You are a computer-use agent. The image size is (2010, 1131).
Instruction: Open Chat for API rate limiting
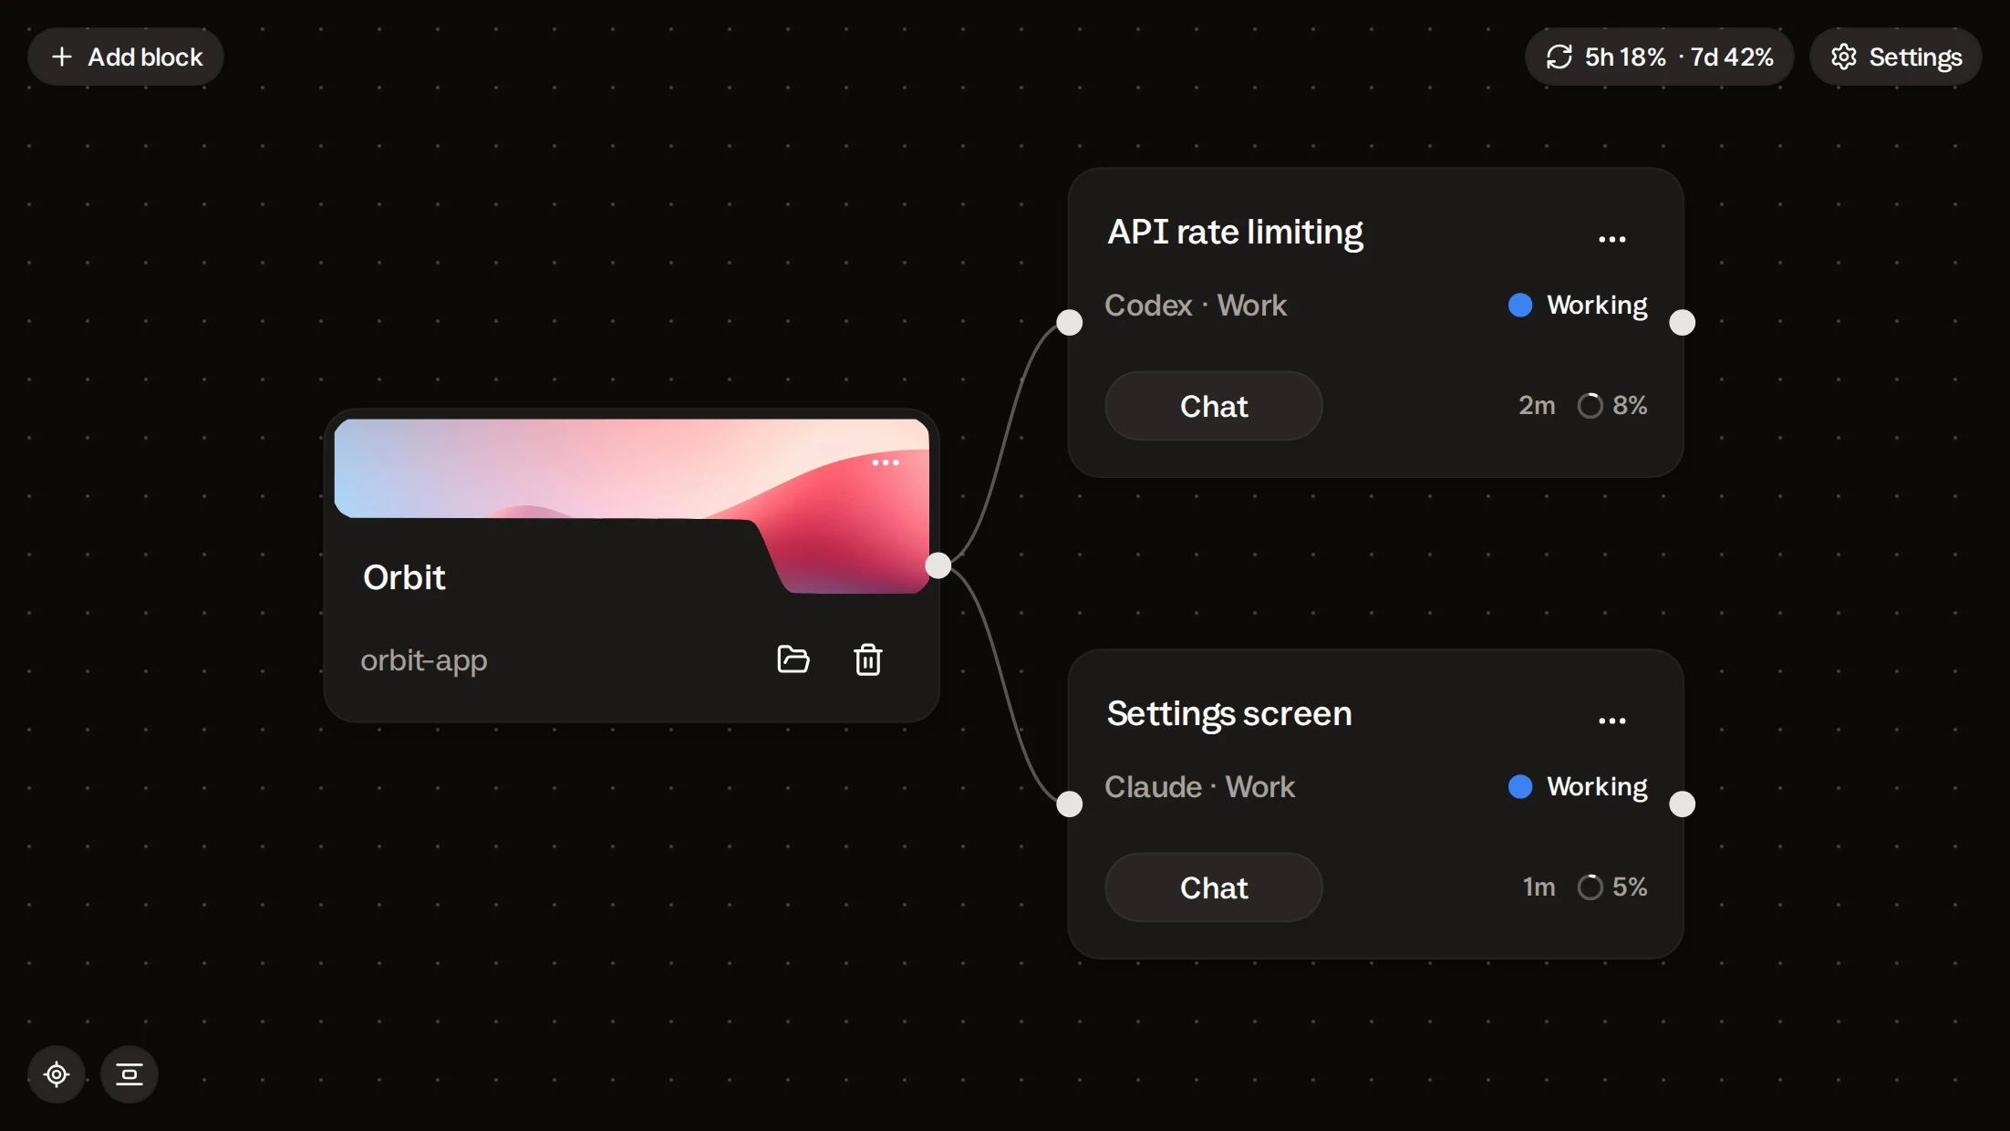click(1214, 406)
